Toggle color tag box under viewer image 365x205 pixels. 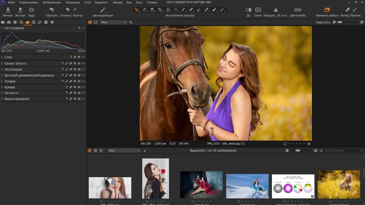pos(285,144)
